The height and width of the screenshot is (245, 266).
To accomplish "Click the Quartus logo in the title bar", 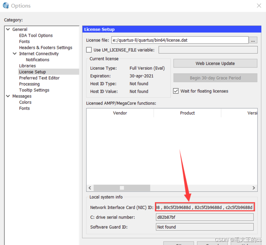I will click(5, 5).
